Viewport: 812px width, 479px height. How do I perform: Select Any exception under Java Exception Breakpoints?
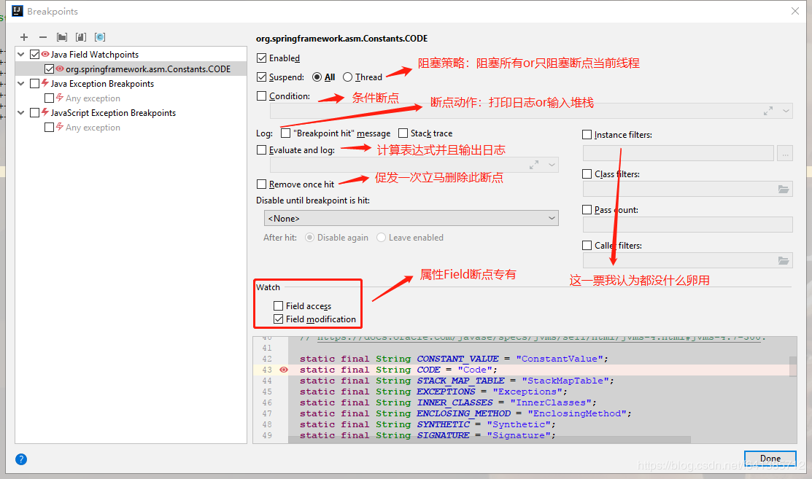tap(93, 98)
